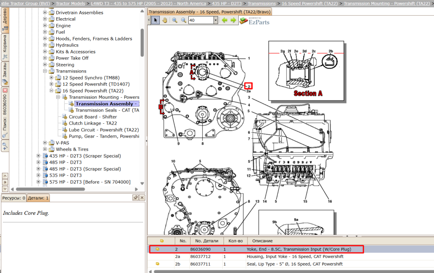Open Transmission Seals - CAT page
The height and width of the screenshot is (273, 434).
pos(107,110)
